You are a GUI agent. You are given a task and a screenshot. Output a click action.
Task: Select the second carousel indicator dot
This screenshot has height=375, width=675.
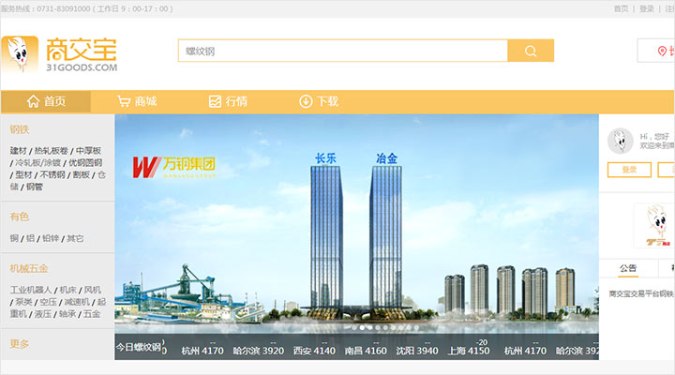coord(362,327)
